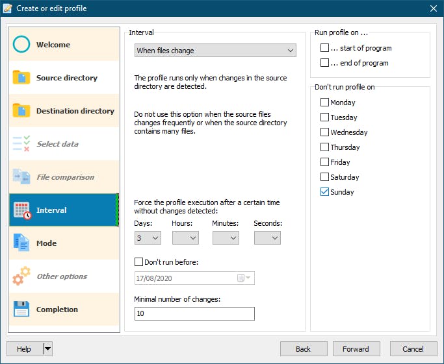This screenshot has width=444, height=364.
Task: Click the File comparison documents icon
Action: [x=21, y=177]
